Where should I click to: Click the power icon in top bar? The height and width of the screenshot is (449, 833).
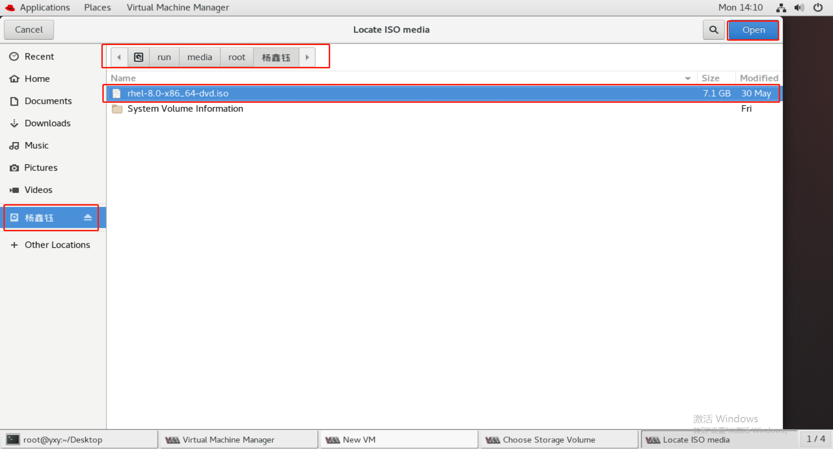pos(818,7)
